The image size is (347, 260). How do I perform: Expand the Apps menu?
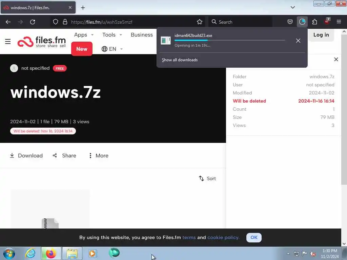84,35
